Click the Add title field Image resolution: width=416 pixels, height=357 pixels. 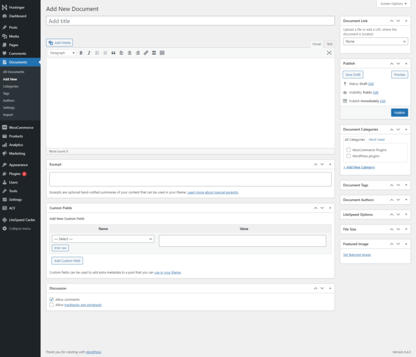pos(190,20)
